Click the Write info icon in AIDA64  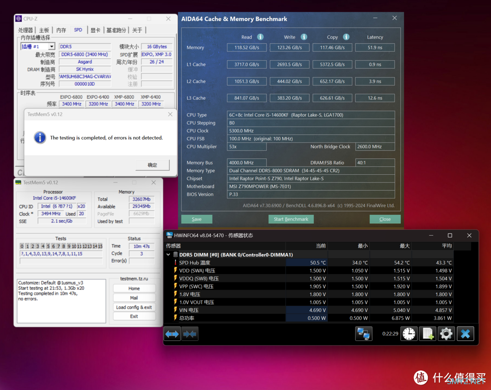(x=304, y=37)
